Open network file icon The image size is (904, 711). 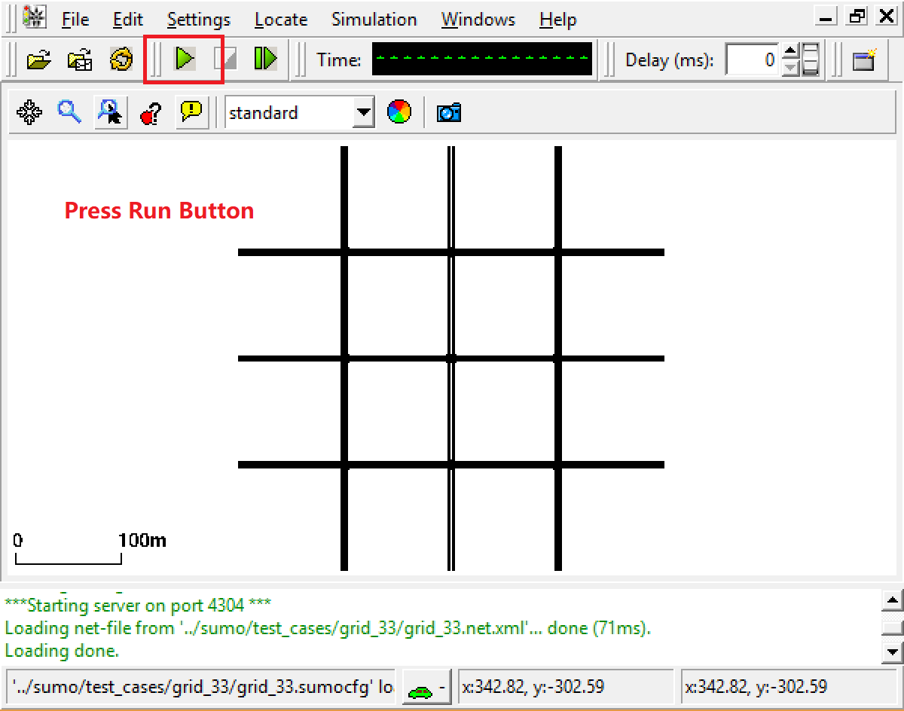pyautogui.click(x=80, y=60)
